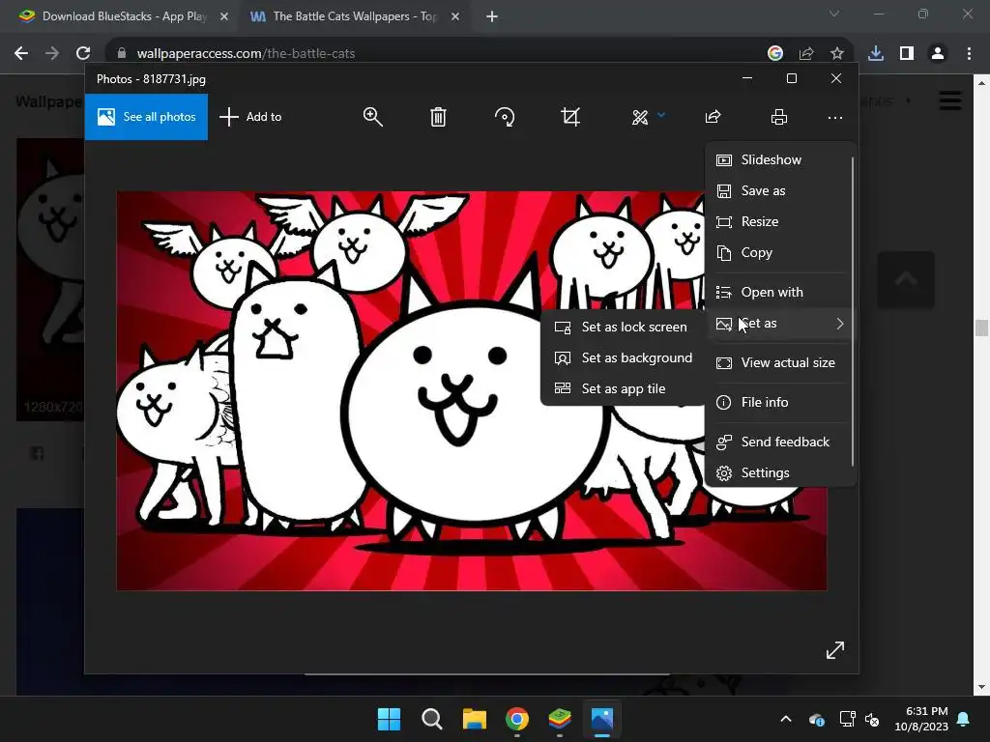Viewport: 990px width, 742px height.
Task: Choose Set as app tile
Action: point(622,388)
